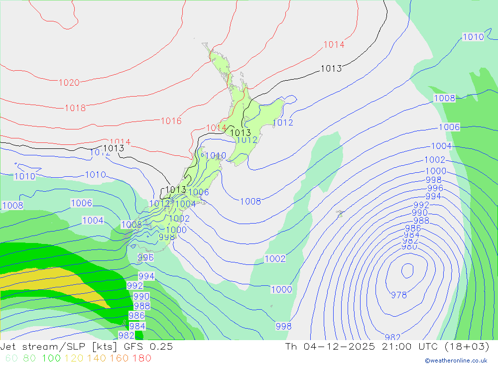Click the 80 knots legend value

[x=29, y=358]
